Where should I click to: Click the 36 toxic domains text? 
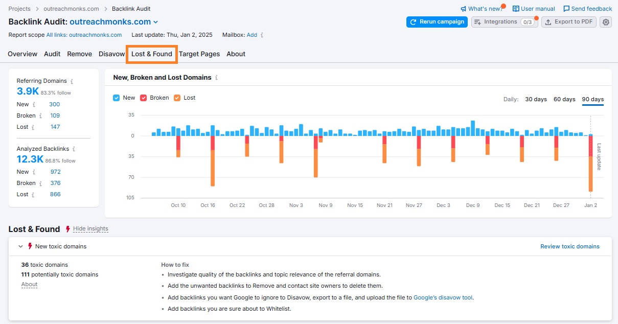[44, 265]
